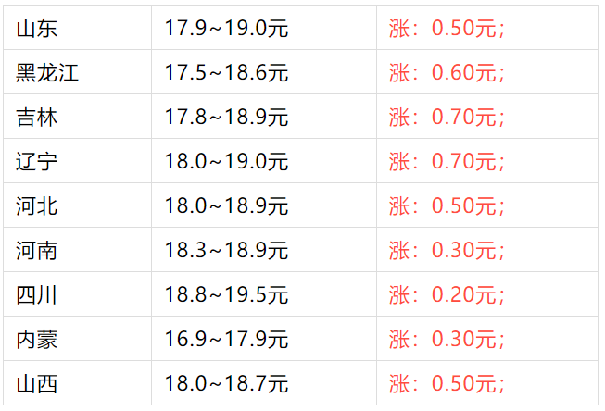
Task: Click the 河北 province cell
Action: (37, 205)
